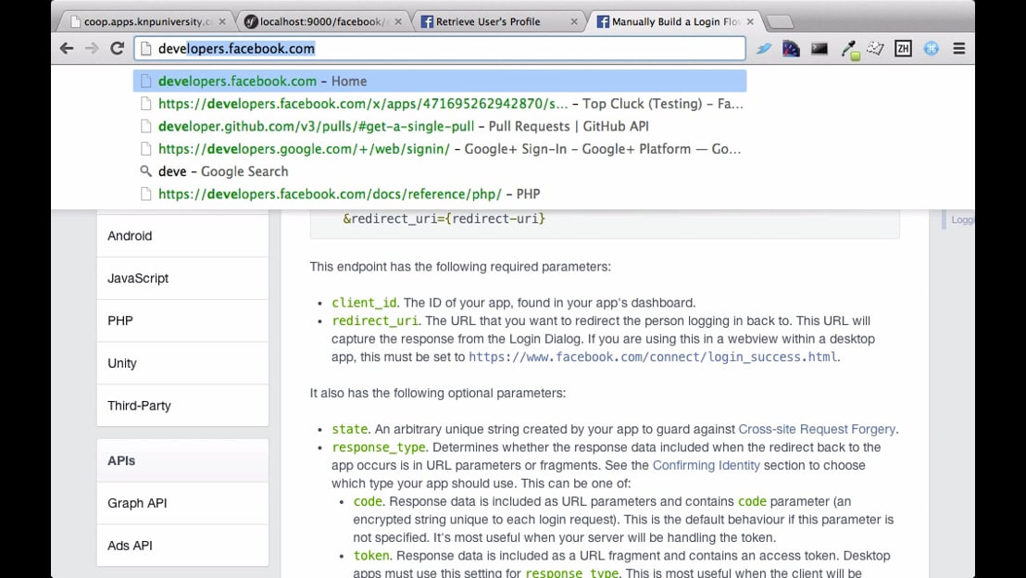Switch to the Retrieve User's Profile tab
1026x578 pixels.
(497, 21)
